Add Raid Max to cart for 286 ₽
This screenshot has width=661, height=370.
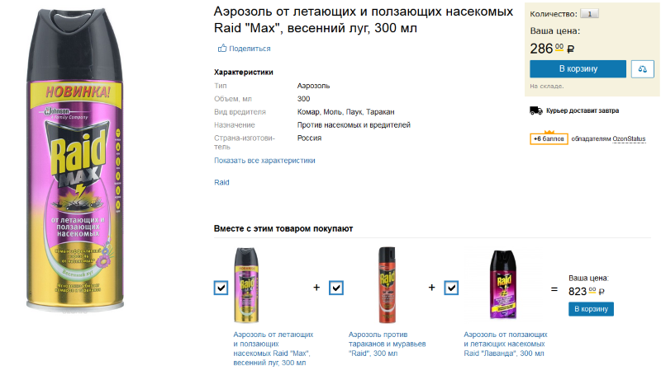point(578,69)
